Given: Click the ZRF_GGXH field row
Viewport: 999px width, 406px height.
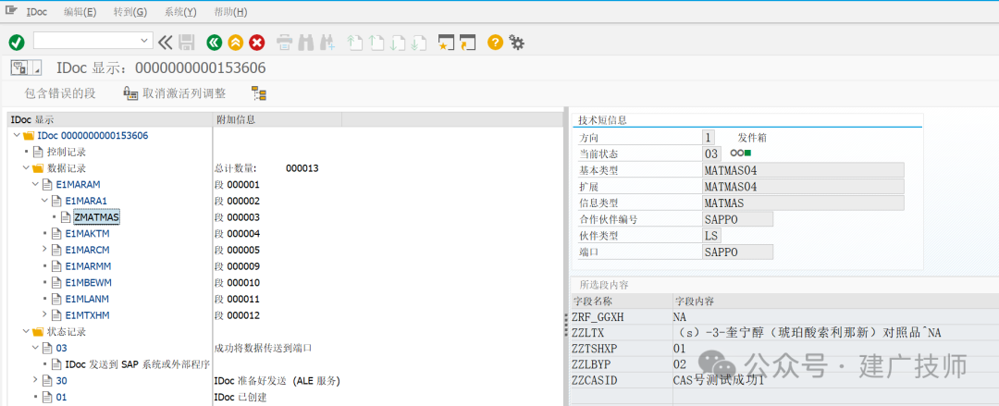Looking at the screenshot, I should pyautogui.click(x=784, y=317).
